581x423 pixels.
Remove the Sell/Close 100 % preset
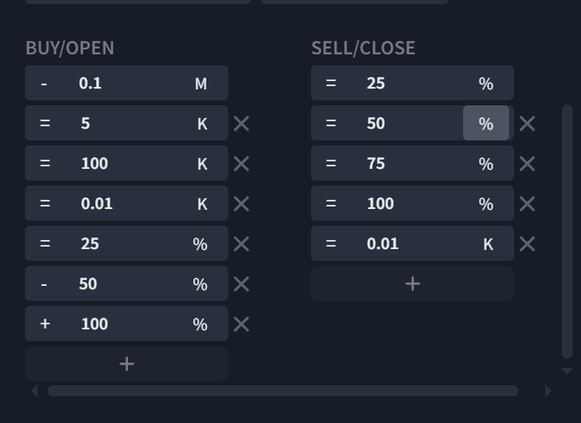[x=527, y=204]
